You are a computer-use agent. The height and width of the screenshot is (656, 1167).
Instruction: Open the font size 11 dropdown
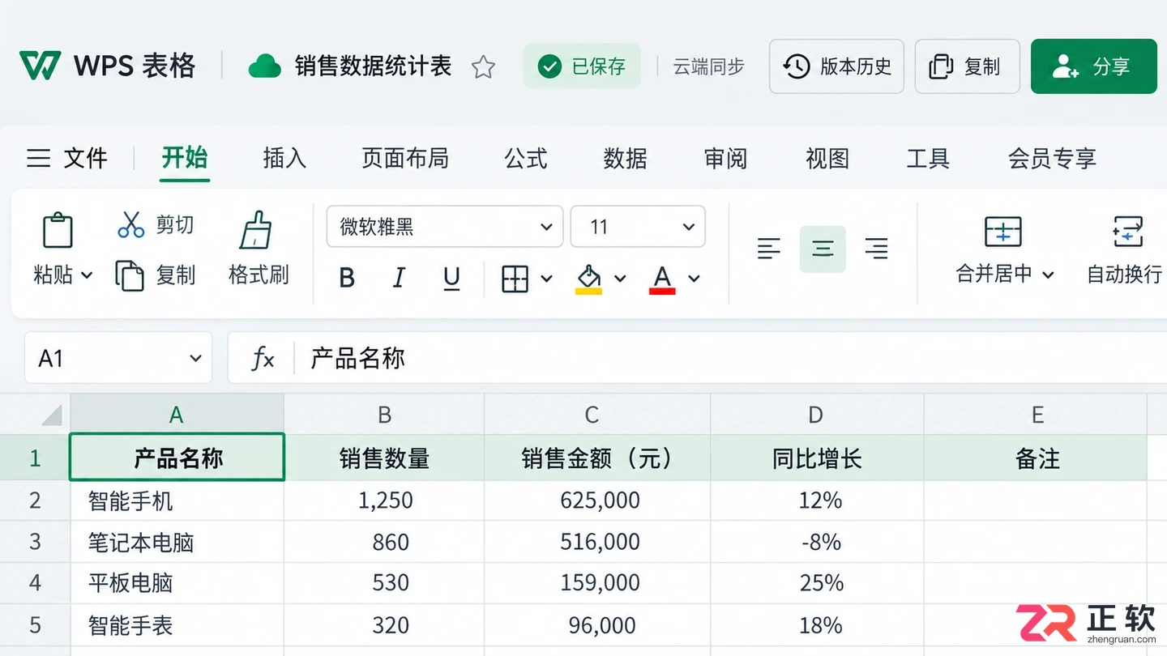(x=638, y=227)
